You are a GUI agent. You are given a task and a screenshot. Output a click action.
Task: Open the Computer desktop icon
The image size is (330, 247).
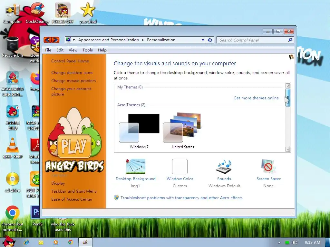pyautogui.click(x=13, y=13)
